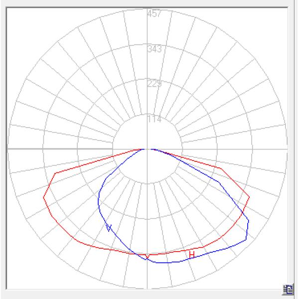This screenshot has height=299, width=299.
Task: Click the right end of the horizontal axis
Action: [x=287, y=149]
